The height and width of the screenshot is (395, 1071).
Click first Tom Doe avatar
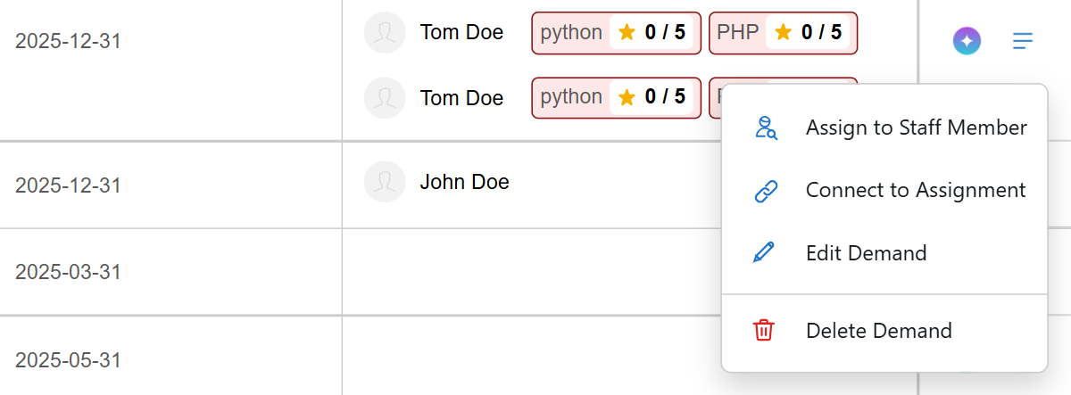click(x=386, y=33)
